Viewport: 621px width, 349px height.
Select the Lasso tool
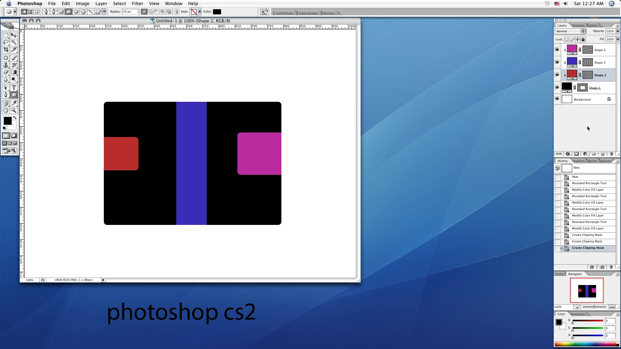[x=6, y=42]
